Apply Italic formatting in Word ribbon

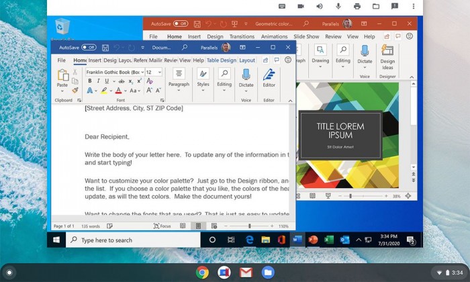(x=98, y=81)
